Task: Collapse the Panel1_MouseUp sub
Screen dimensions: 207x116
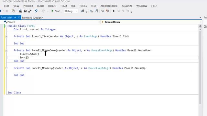Action: point(6,68)
